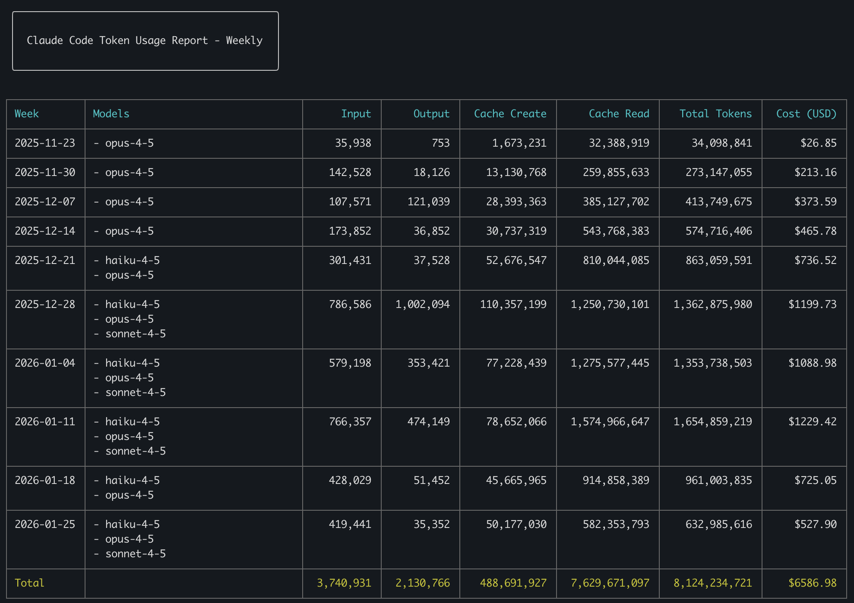Select the Total Tokens column header
854x603 pixels.
[715, 113]
